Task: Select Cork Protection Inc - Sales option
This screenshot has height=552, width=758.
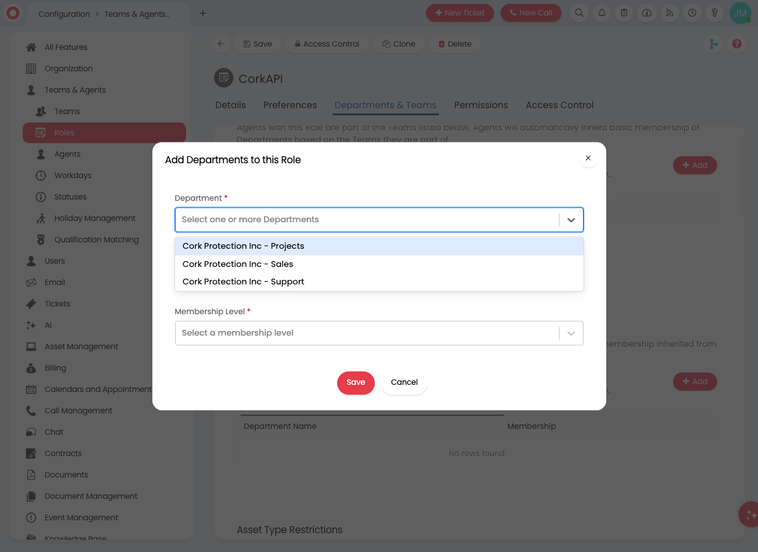Action: click(x=379, y=264)
